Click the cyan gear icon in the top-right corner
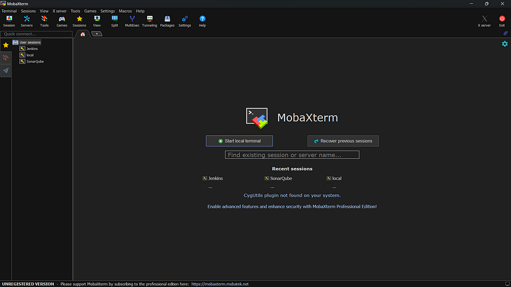The width and height of the screenshot is (511, 287). 505,44
